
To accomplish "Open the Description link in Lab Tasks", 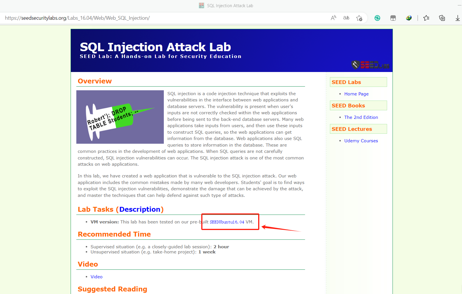I will point(140,209).
